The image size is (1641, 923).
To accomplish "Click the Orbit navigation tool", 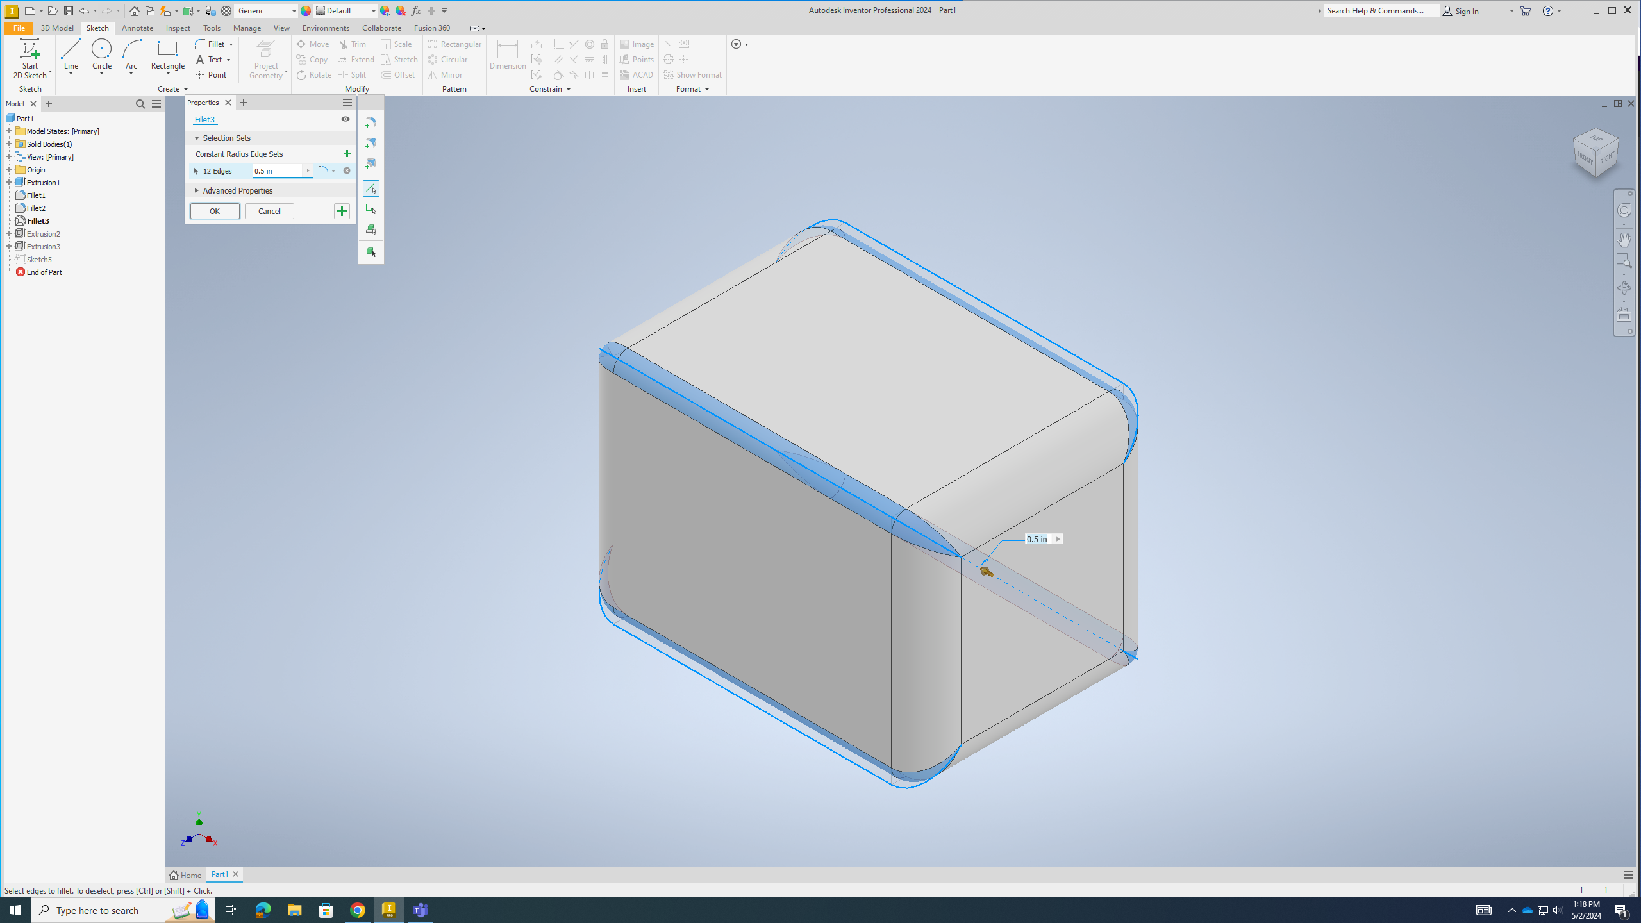I will 1624,288.
